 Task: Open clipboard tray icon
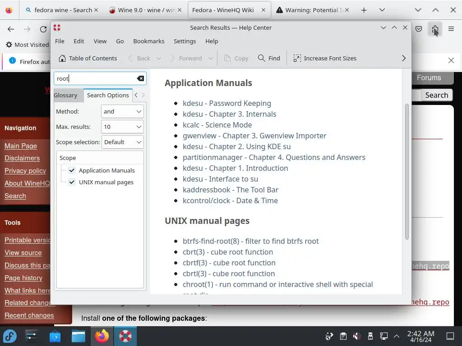point(343,336)
